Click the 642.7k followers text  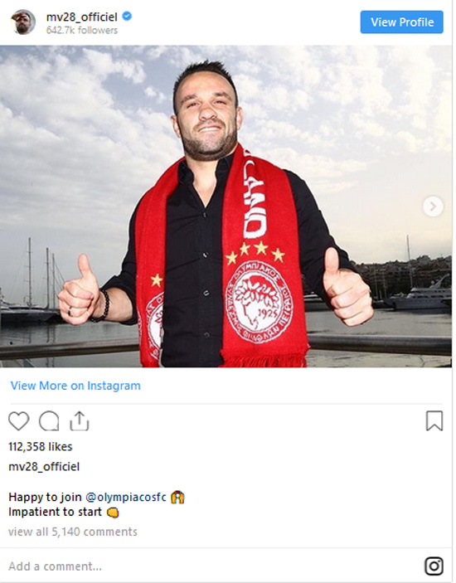point(82,31)
